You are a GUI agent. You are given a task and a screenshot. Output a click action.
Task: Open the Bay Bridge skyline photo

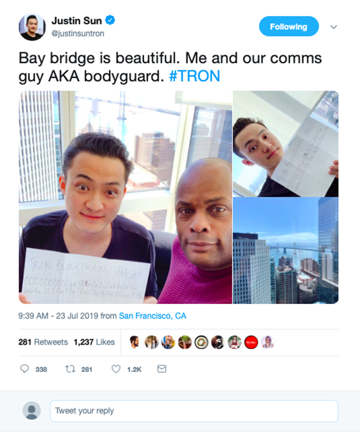(x=286, y=251)
